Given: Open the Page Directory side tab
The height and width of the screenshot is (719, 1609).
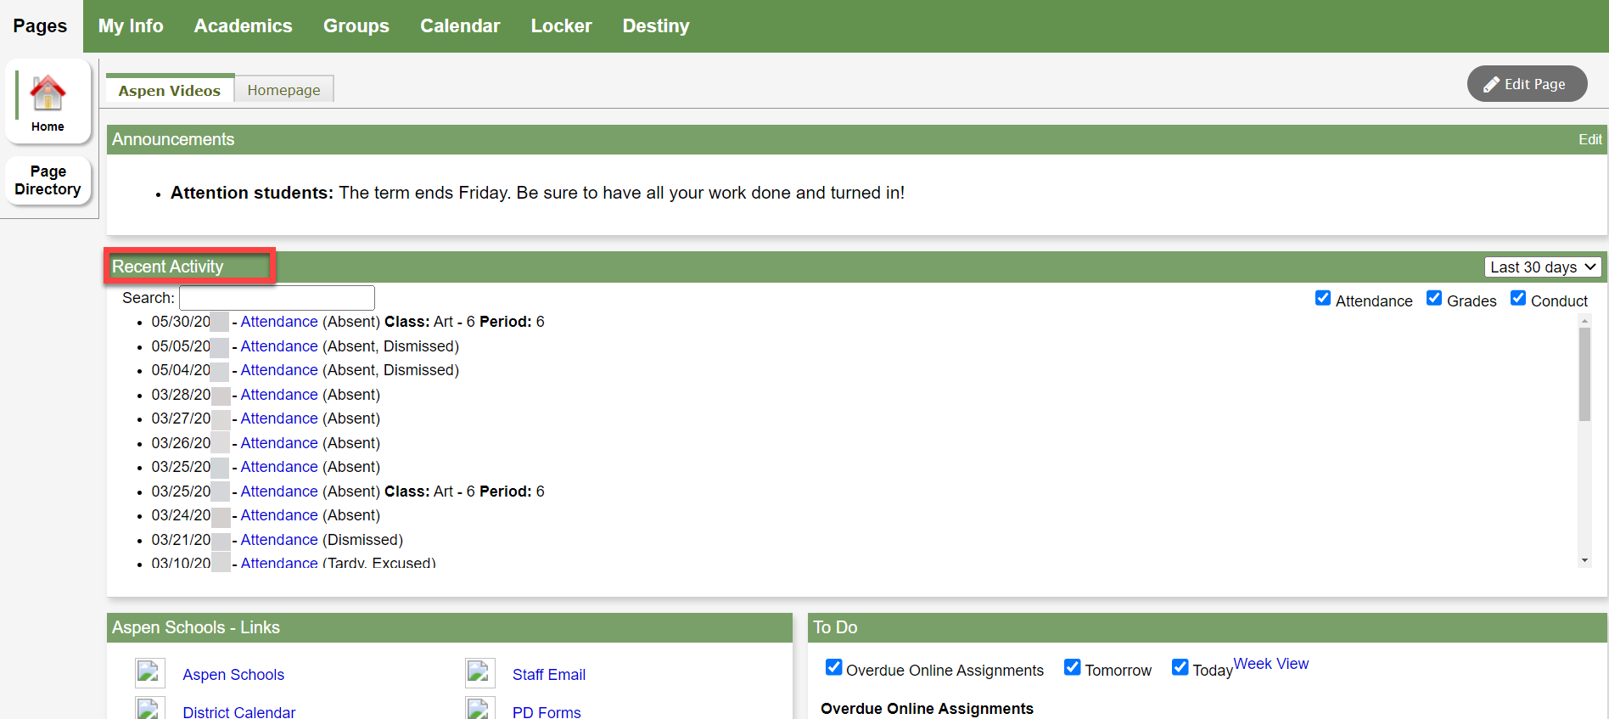Looking at the screenshot, I should pyautogui.click(x=48, y=180).
